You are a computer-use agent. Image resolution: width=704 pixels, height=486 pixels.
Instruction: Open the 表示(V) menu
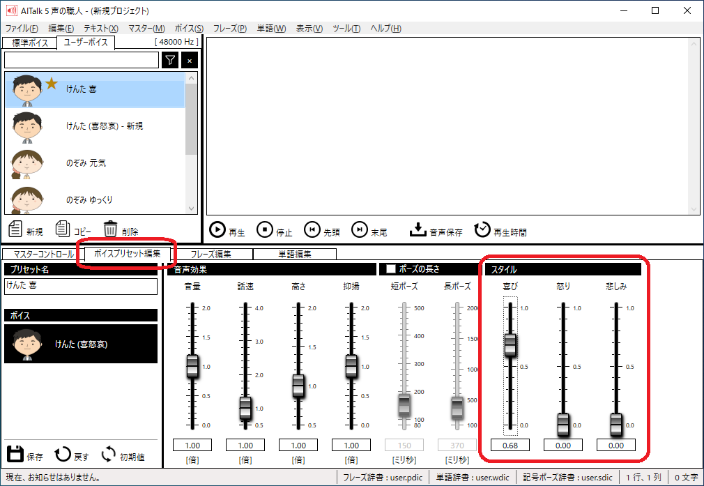click(309, 29)
